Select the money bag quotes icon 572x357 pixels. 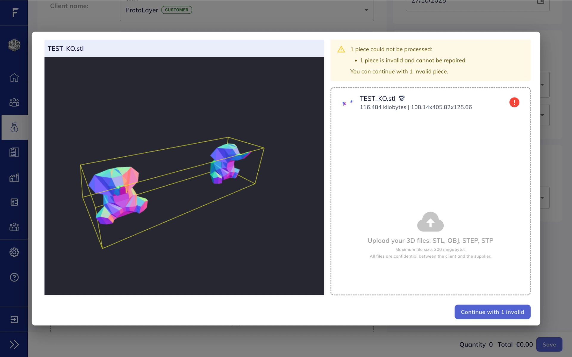[x=14, y=128]
